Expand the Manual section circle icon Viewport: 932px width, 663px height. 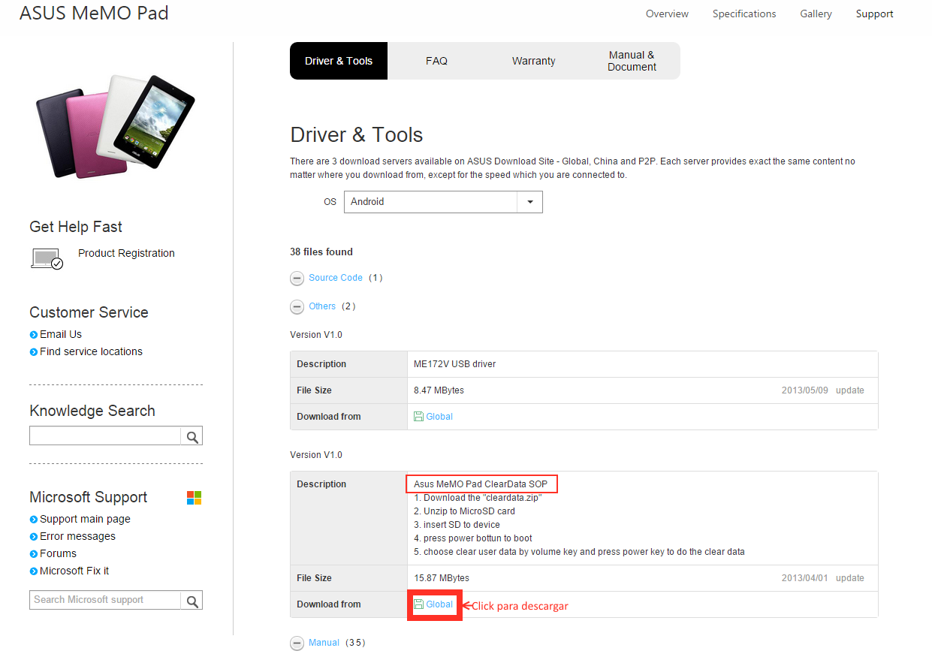(297, 643)
